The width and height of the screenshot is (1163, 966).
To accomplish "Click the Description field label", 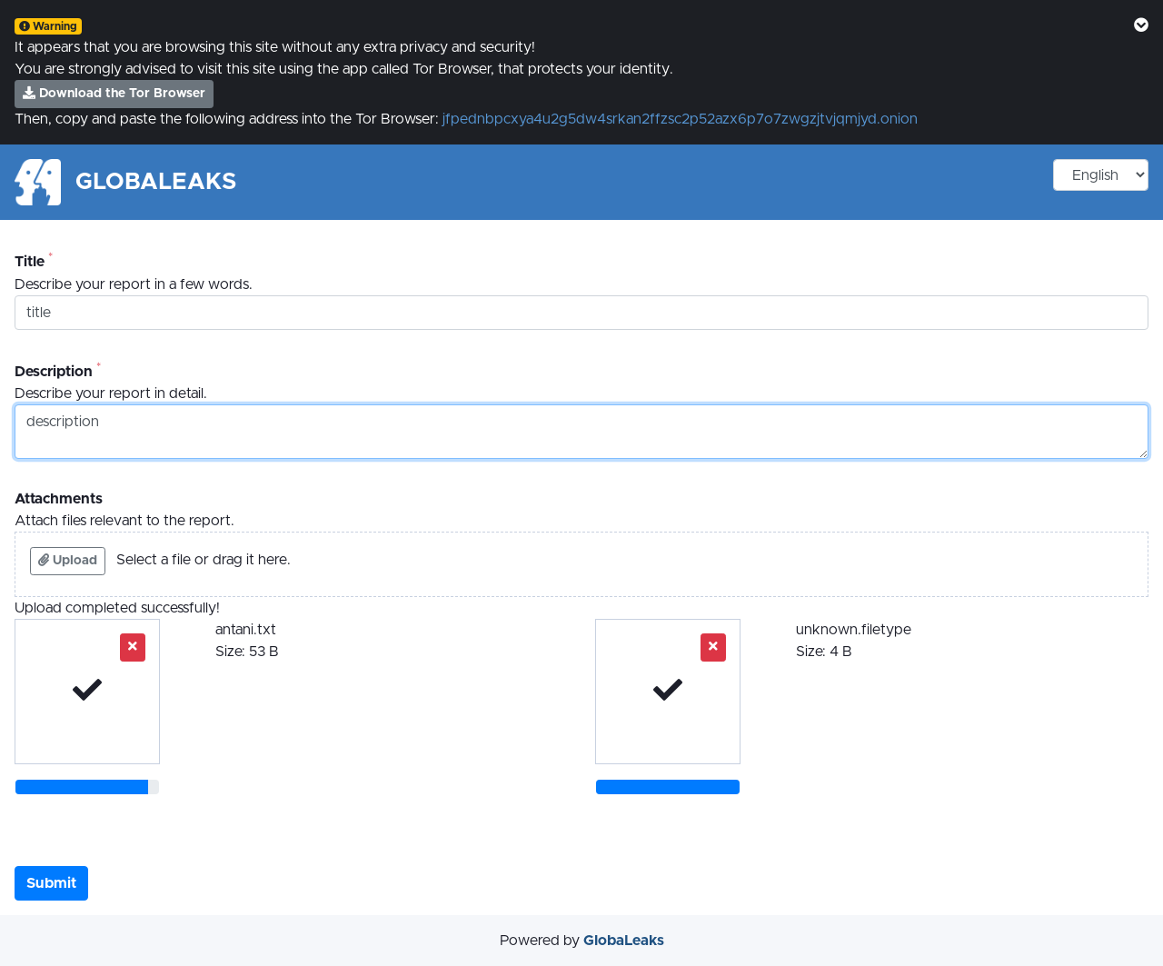I will tap(53, 372).
